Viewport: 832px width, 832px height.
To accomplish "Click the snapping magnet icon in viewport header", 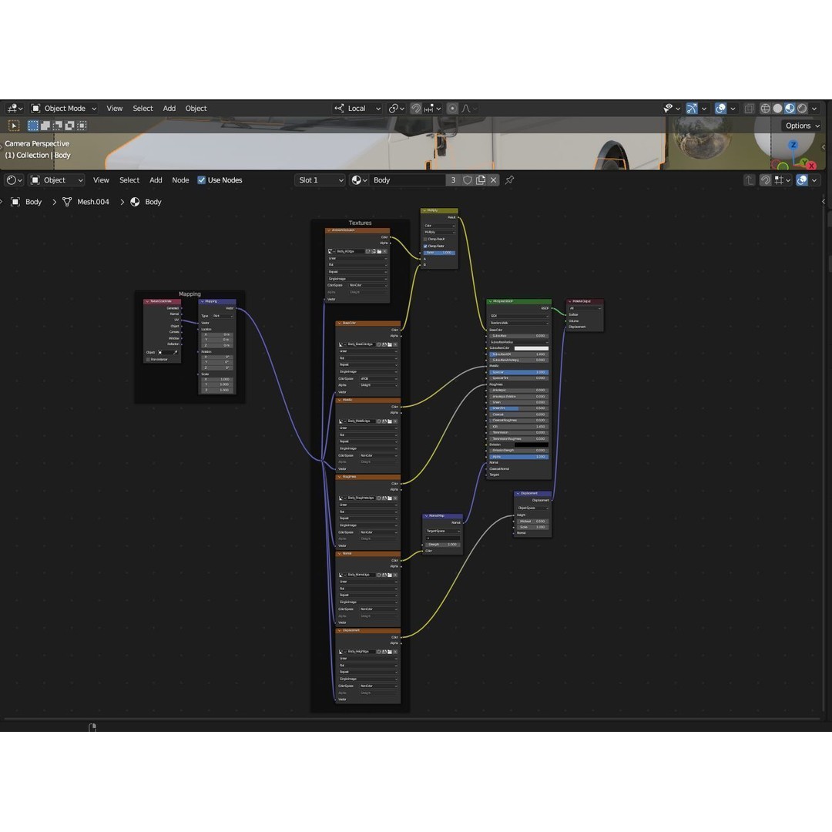I will [x=416, y=109].
